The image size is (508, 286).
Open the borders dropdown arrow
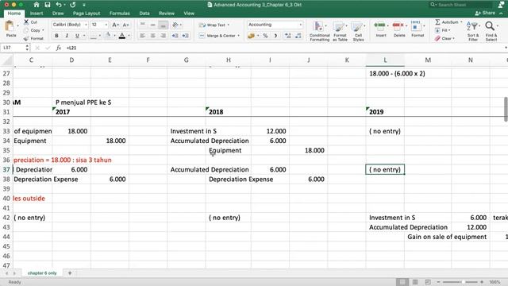click(99, 36)
